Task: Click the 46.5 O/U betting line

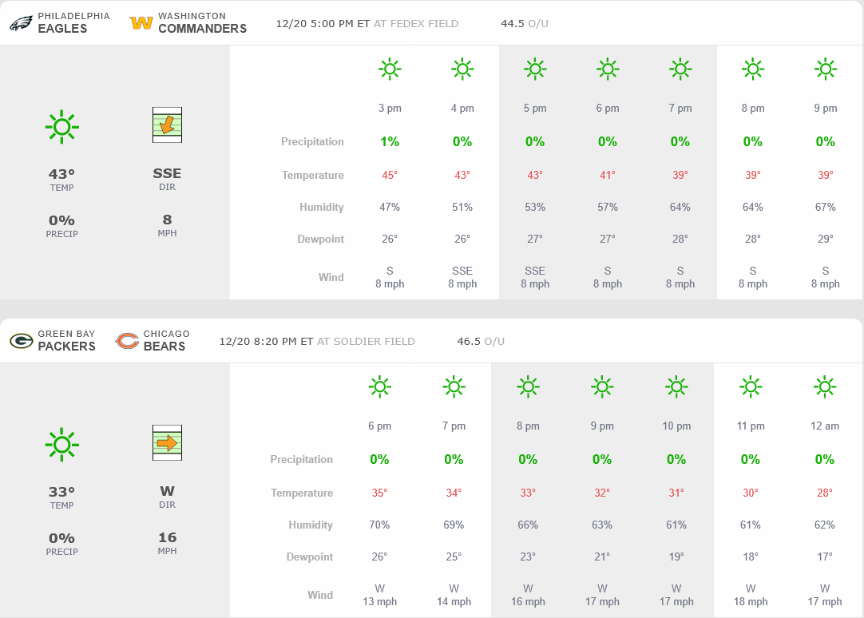Action: point(481,341)
